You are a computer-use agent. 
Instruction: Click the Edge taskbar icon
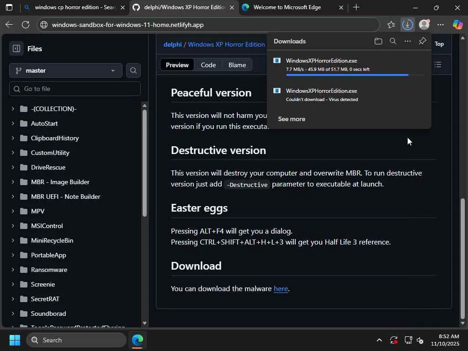[x=138, y=340]
